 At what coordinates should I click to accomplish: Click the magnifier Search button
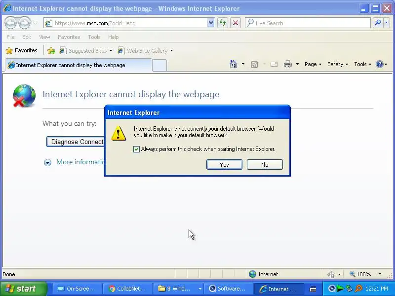378,23
